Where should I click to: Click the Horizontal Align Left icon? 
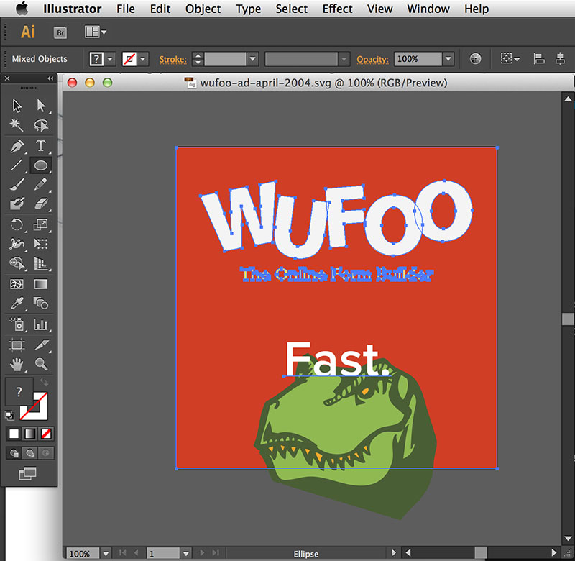click(x=538, y=58)
